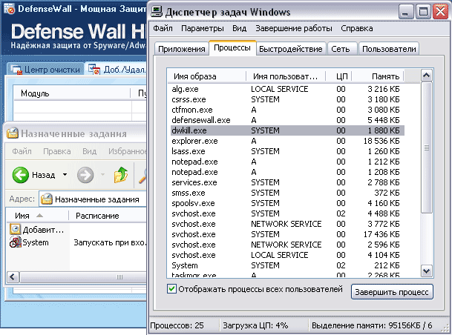
Task: Click the Расписание column header
Action: coord(108,216)
